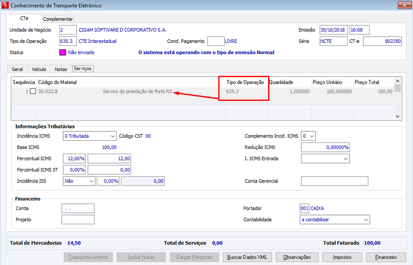Viewport: 413px width, 265px height.
Task: Select the Geral tab
Action: tap(18, 69)
